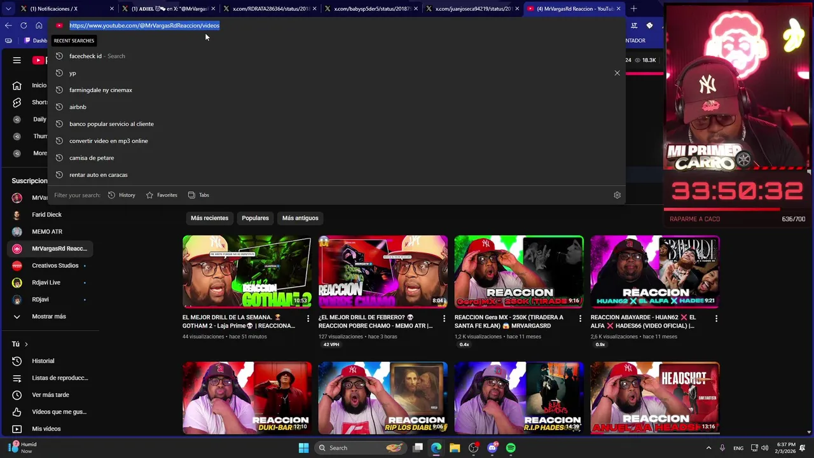Open more options for POBRE CHAMO video
814x458 pixels.
pos(444,318)
